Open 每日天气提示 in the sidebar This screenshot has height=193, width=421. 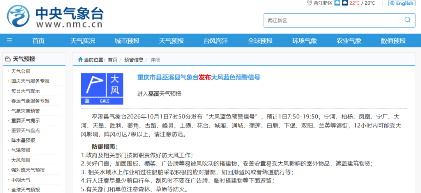pyautogui.click(x=26, y=91)
